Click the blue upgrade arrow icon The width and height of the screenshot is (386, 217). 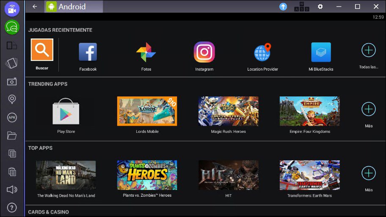point(283,7)
